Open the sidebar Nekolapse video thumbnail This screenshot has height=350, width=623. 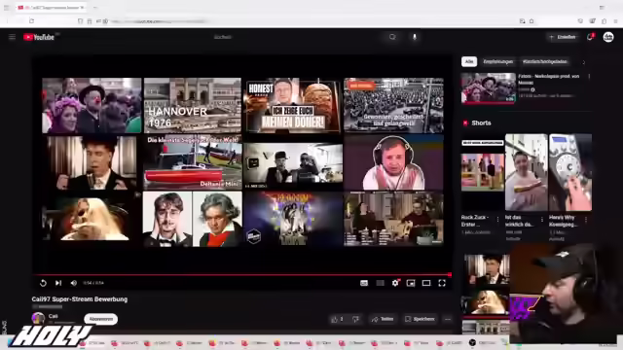click(x=489, y=88)
